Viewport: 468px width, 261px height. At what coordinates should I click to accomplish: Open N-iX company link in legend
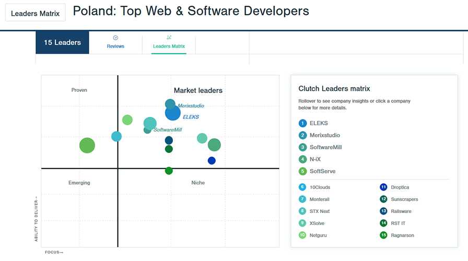[x=315, y=159]
